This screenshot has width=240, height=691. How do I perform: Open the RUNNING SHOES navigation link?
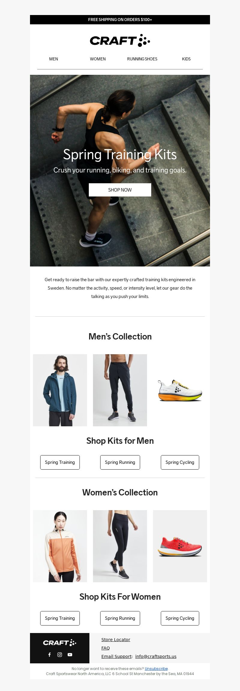[x=142, y=59]
